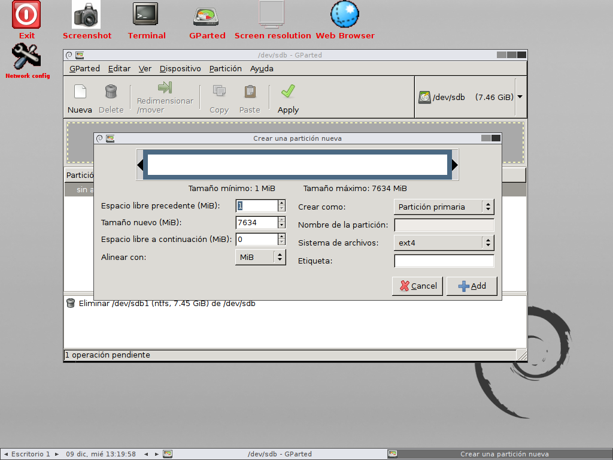Focus the Espacio libre precedente input field
This screenshot has width=613, height=460.
pyautogui.click(x=256, y=206)
